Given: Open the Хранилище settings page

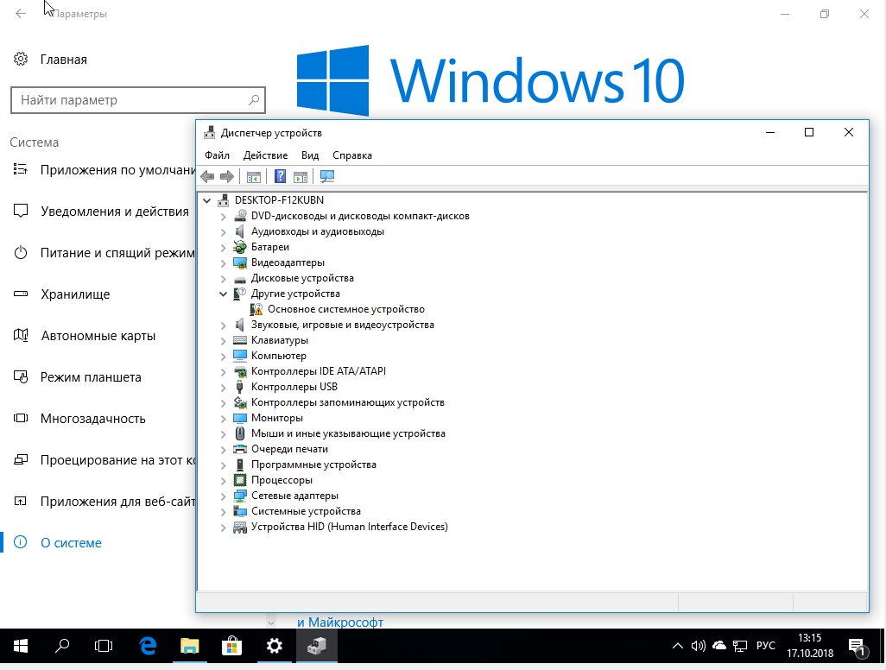Looking at the screenshot, I should pos(75,294).
